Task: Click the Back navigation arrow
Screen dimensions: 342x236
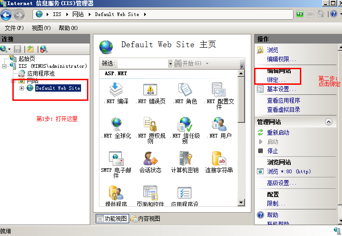Action: [6, 15]
